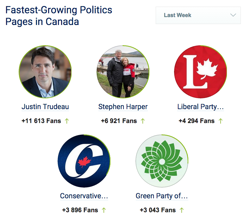
Task: Click green up arrow beside +6 921 Fans
Action: (x=143, y=121)
